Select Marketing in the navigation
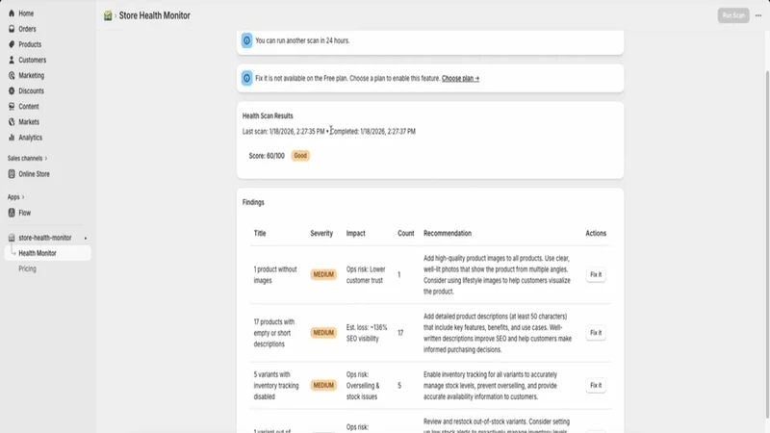Image resolution: width=770 pixels, height=433 pixels. coord(32,75)
